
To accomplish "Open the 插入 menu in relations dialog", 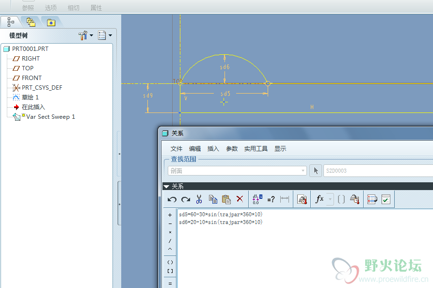I will pos(213,148).
